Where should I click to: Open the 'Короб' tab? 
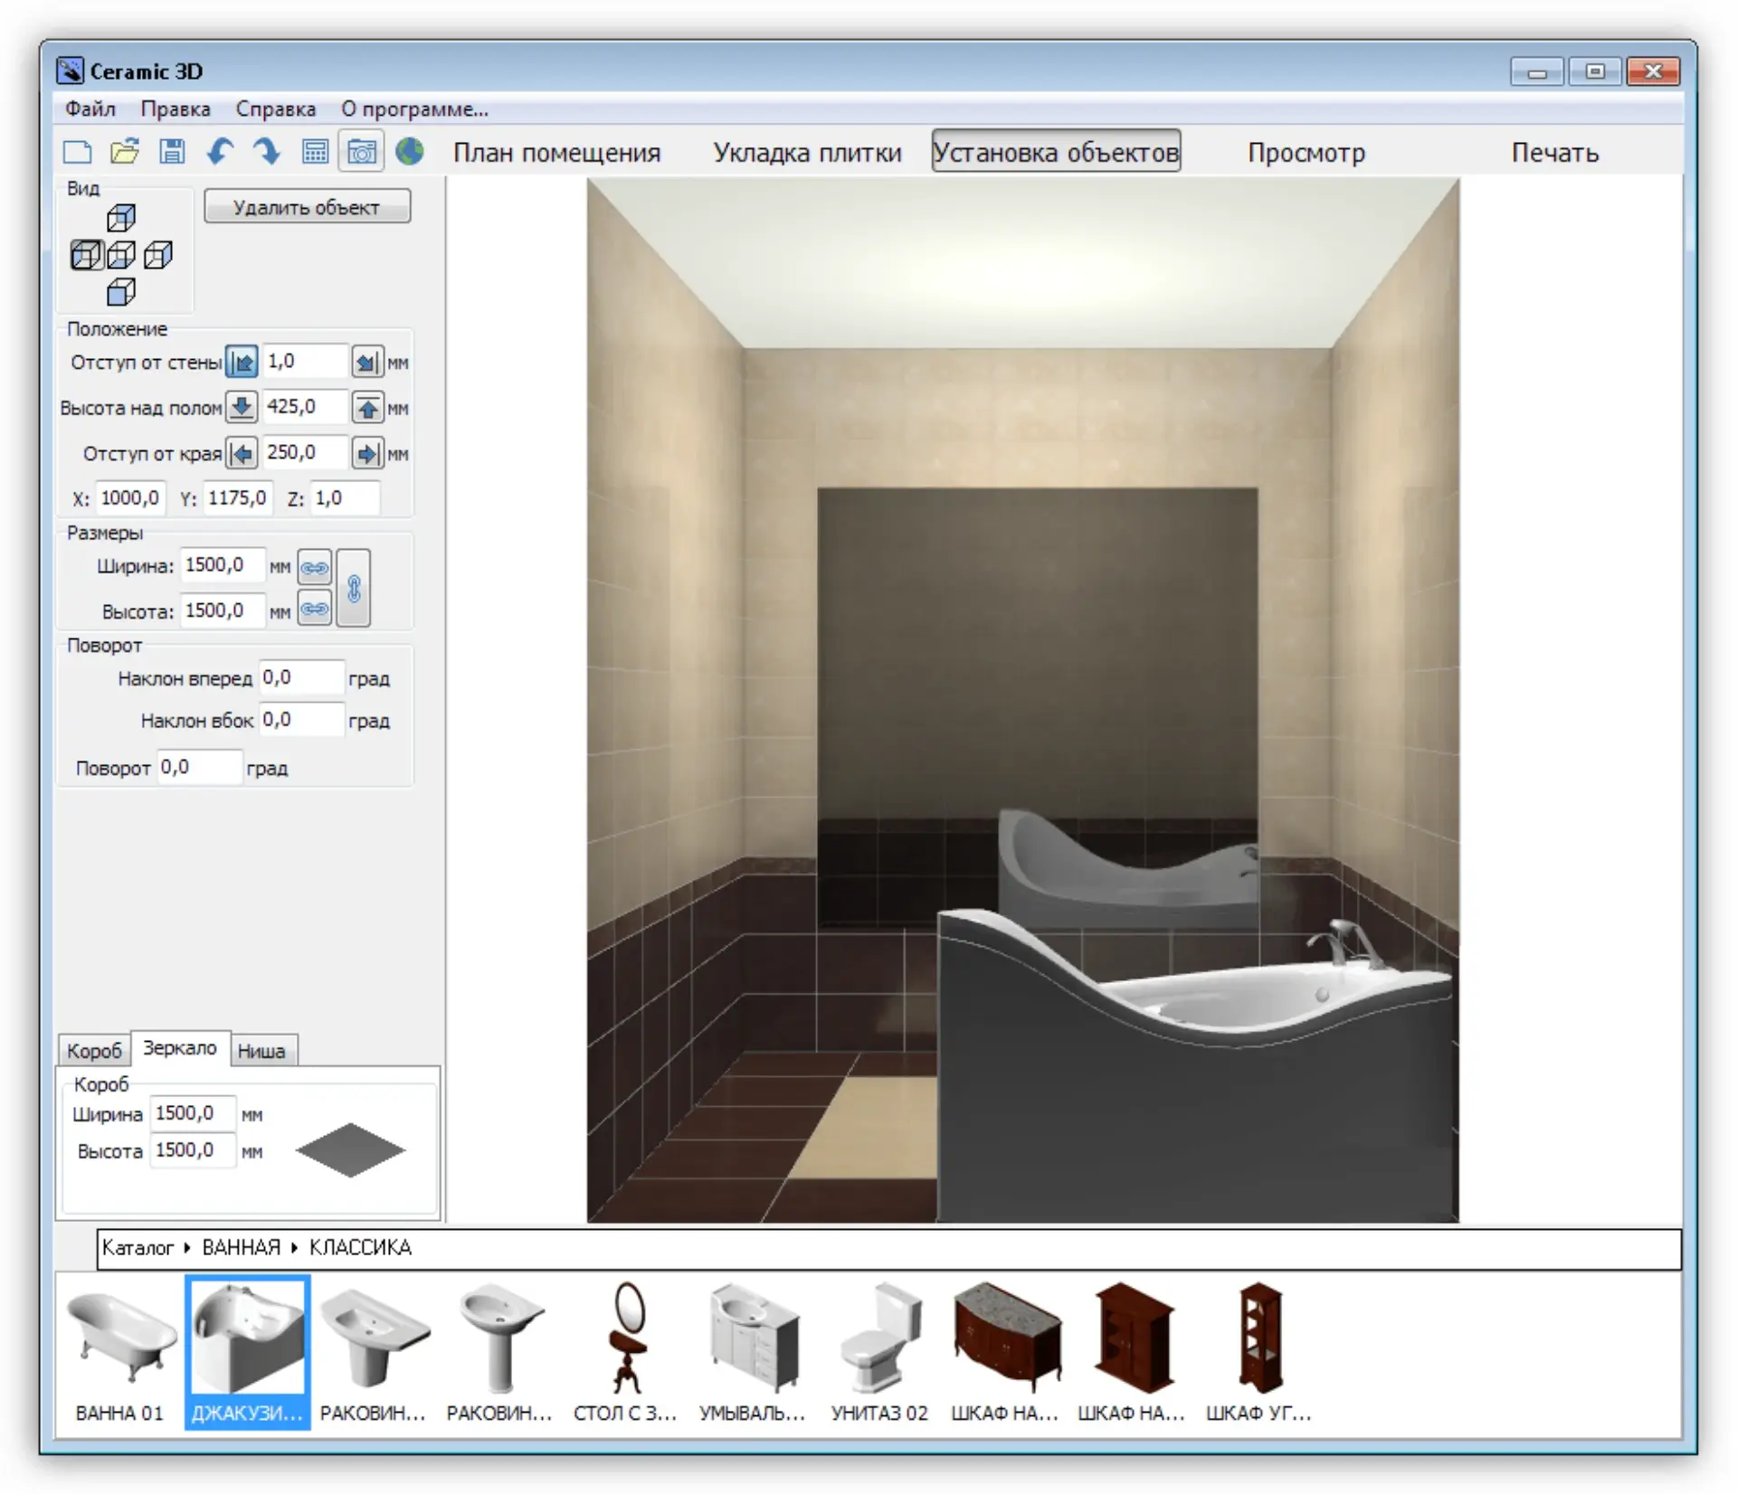[x=94, y=1051]
